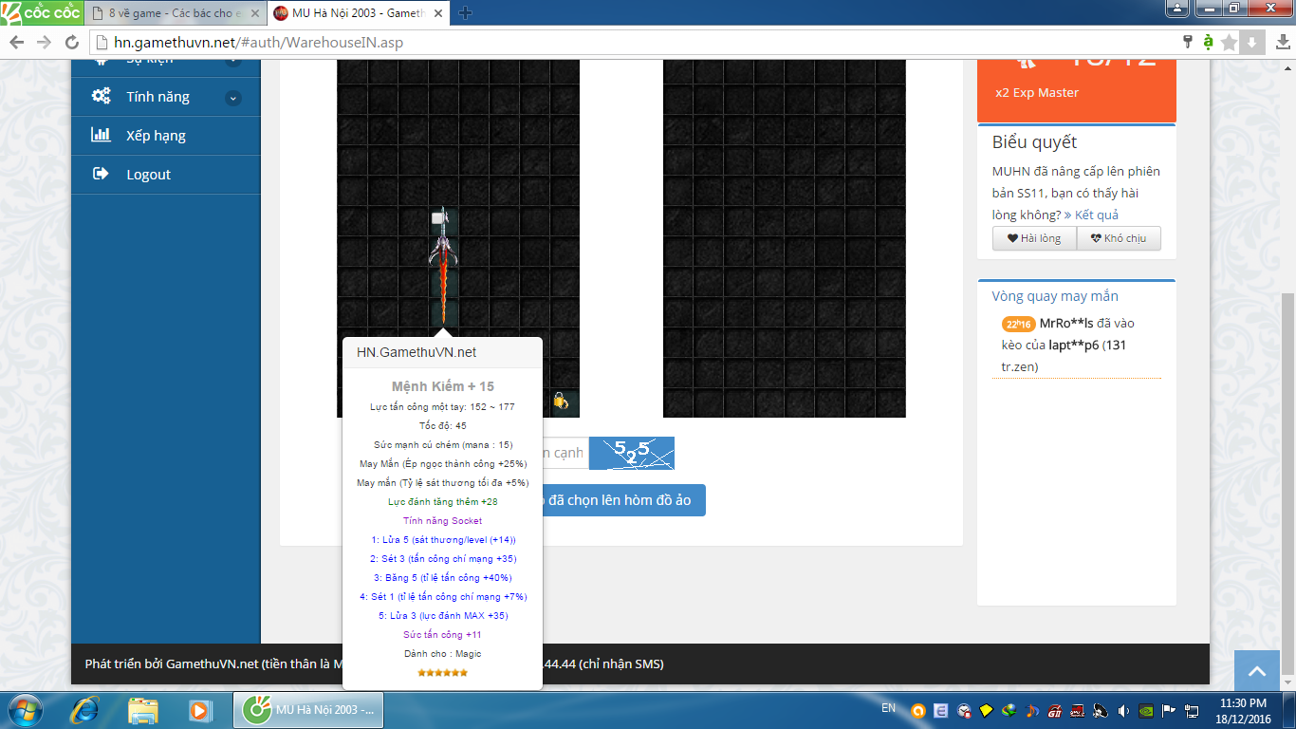Click Logout in the sidebar
The height and width of the screenshot is (729, 1296).
[x=166, y=175]
